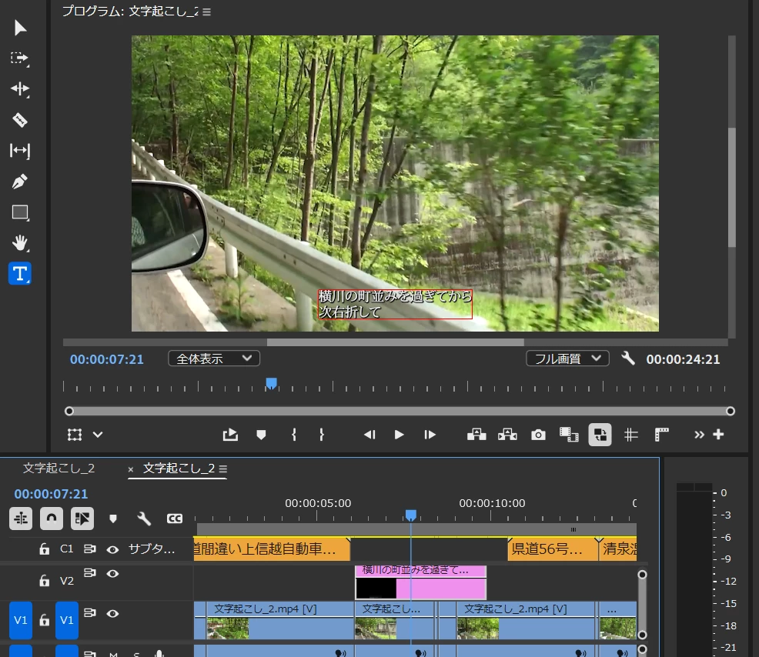The width and height of the screenshot is (759, 657).
Task: Select the Hand tool
Action: point(20,243)
